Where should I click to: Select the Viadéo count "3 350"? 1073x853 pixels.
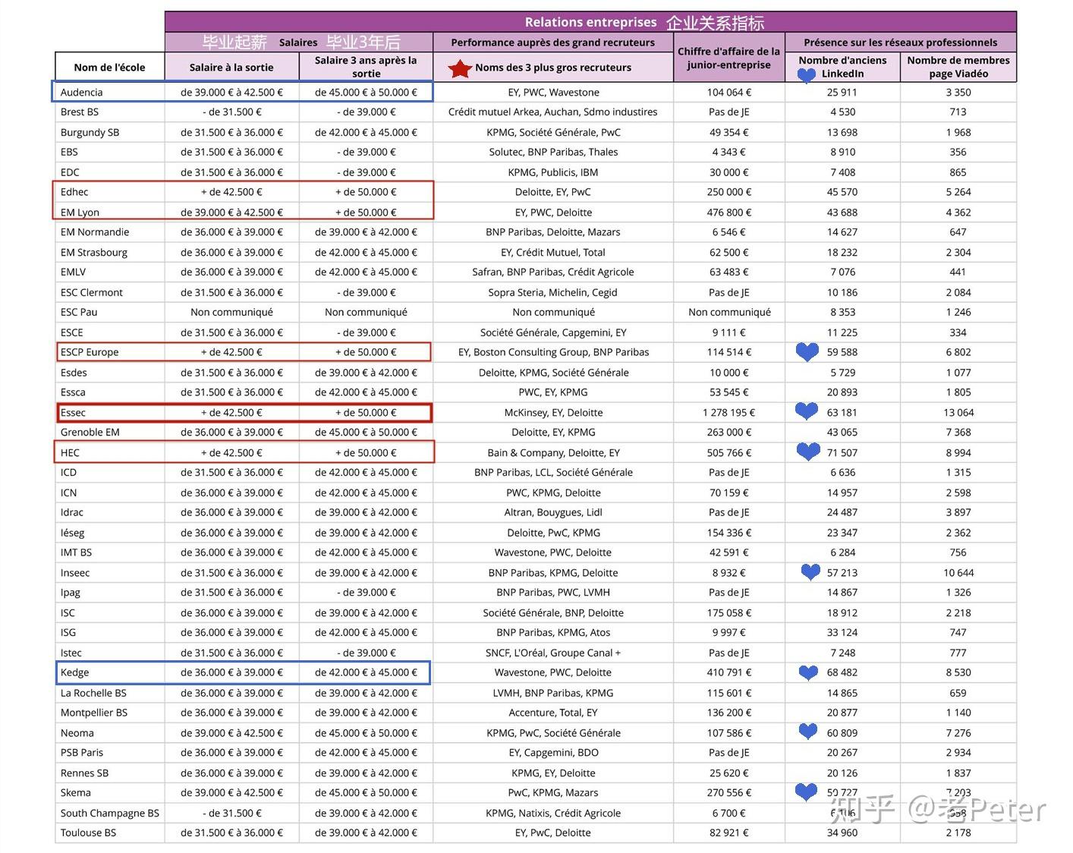point(958,93)
